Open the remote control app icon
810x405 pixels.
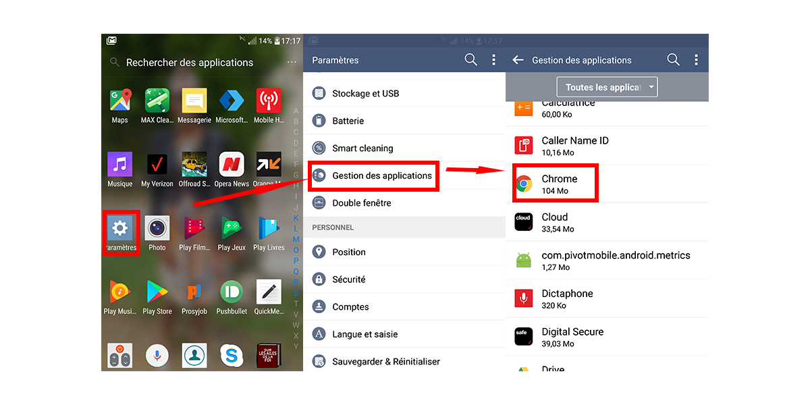120,355
